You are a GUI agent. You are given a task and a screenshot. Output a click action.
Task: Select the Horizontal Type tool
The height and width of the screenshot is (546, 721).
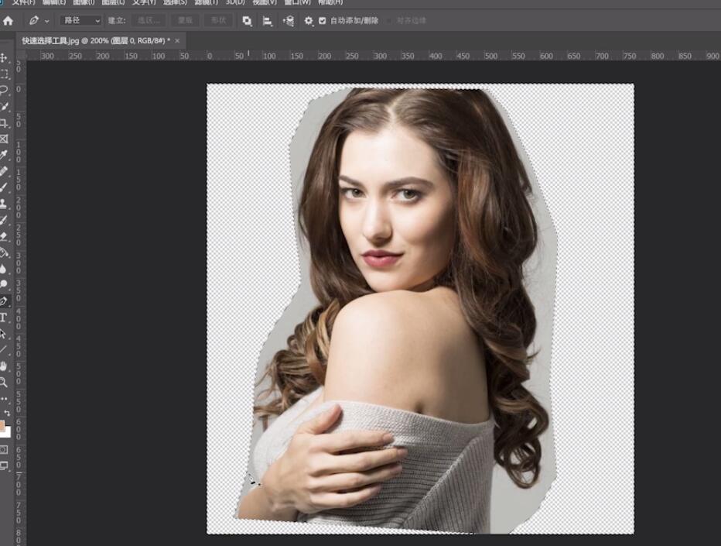click(4, 318)
